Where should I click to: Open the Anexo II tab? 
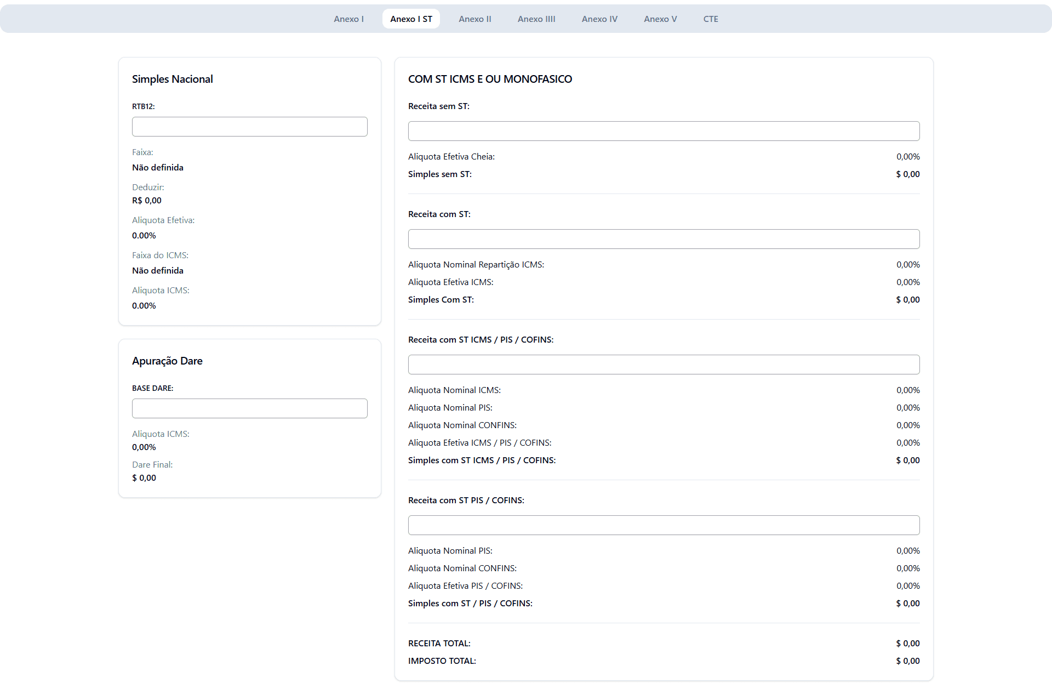pyautogui.click(x=474, y=19)
